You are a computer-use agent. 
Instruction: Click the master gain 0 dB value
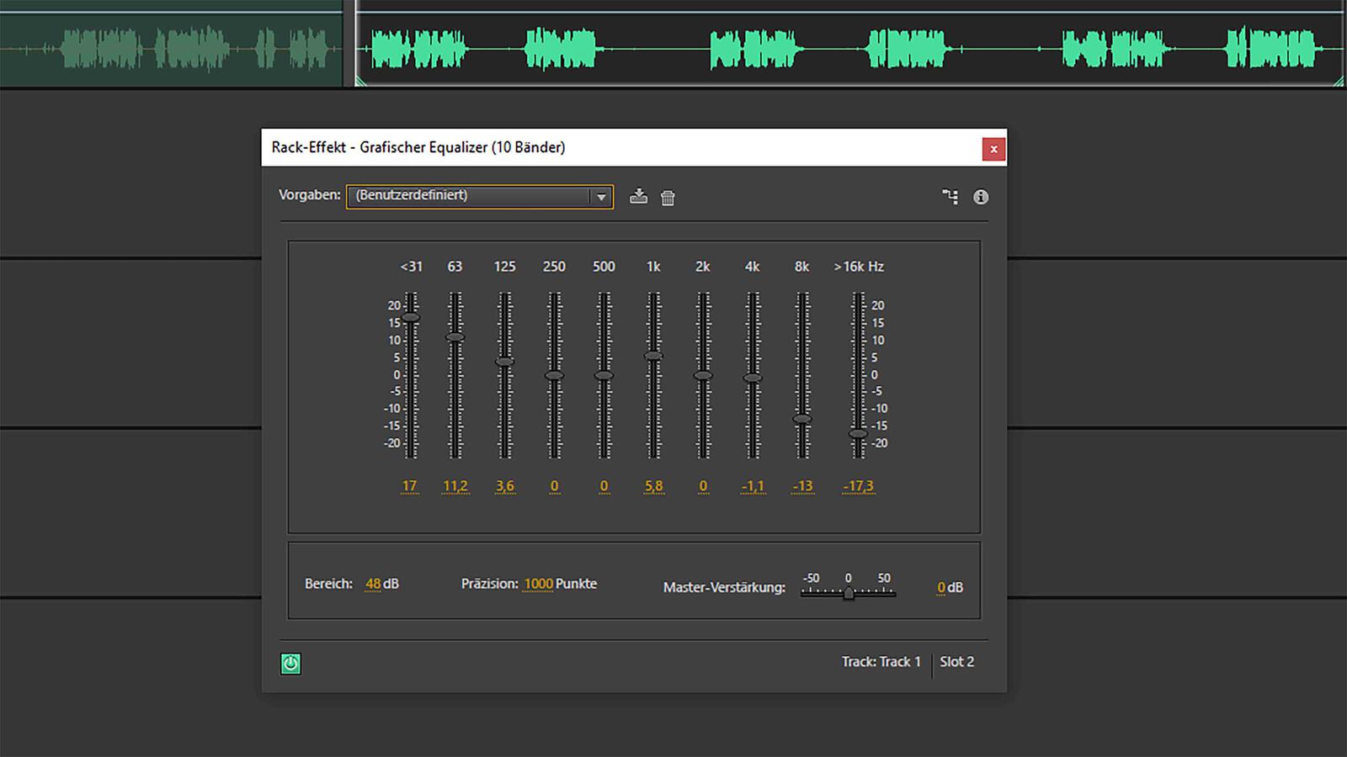pos(941,588)
